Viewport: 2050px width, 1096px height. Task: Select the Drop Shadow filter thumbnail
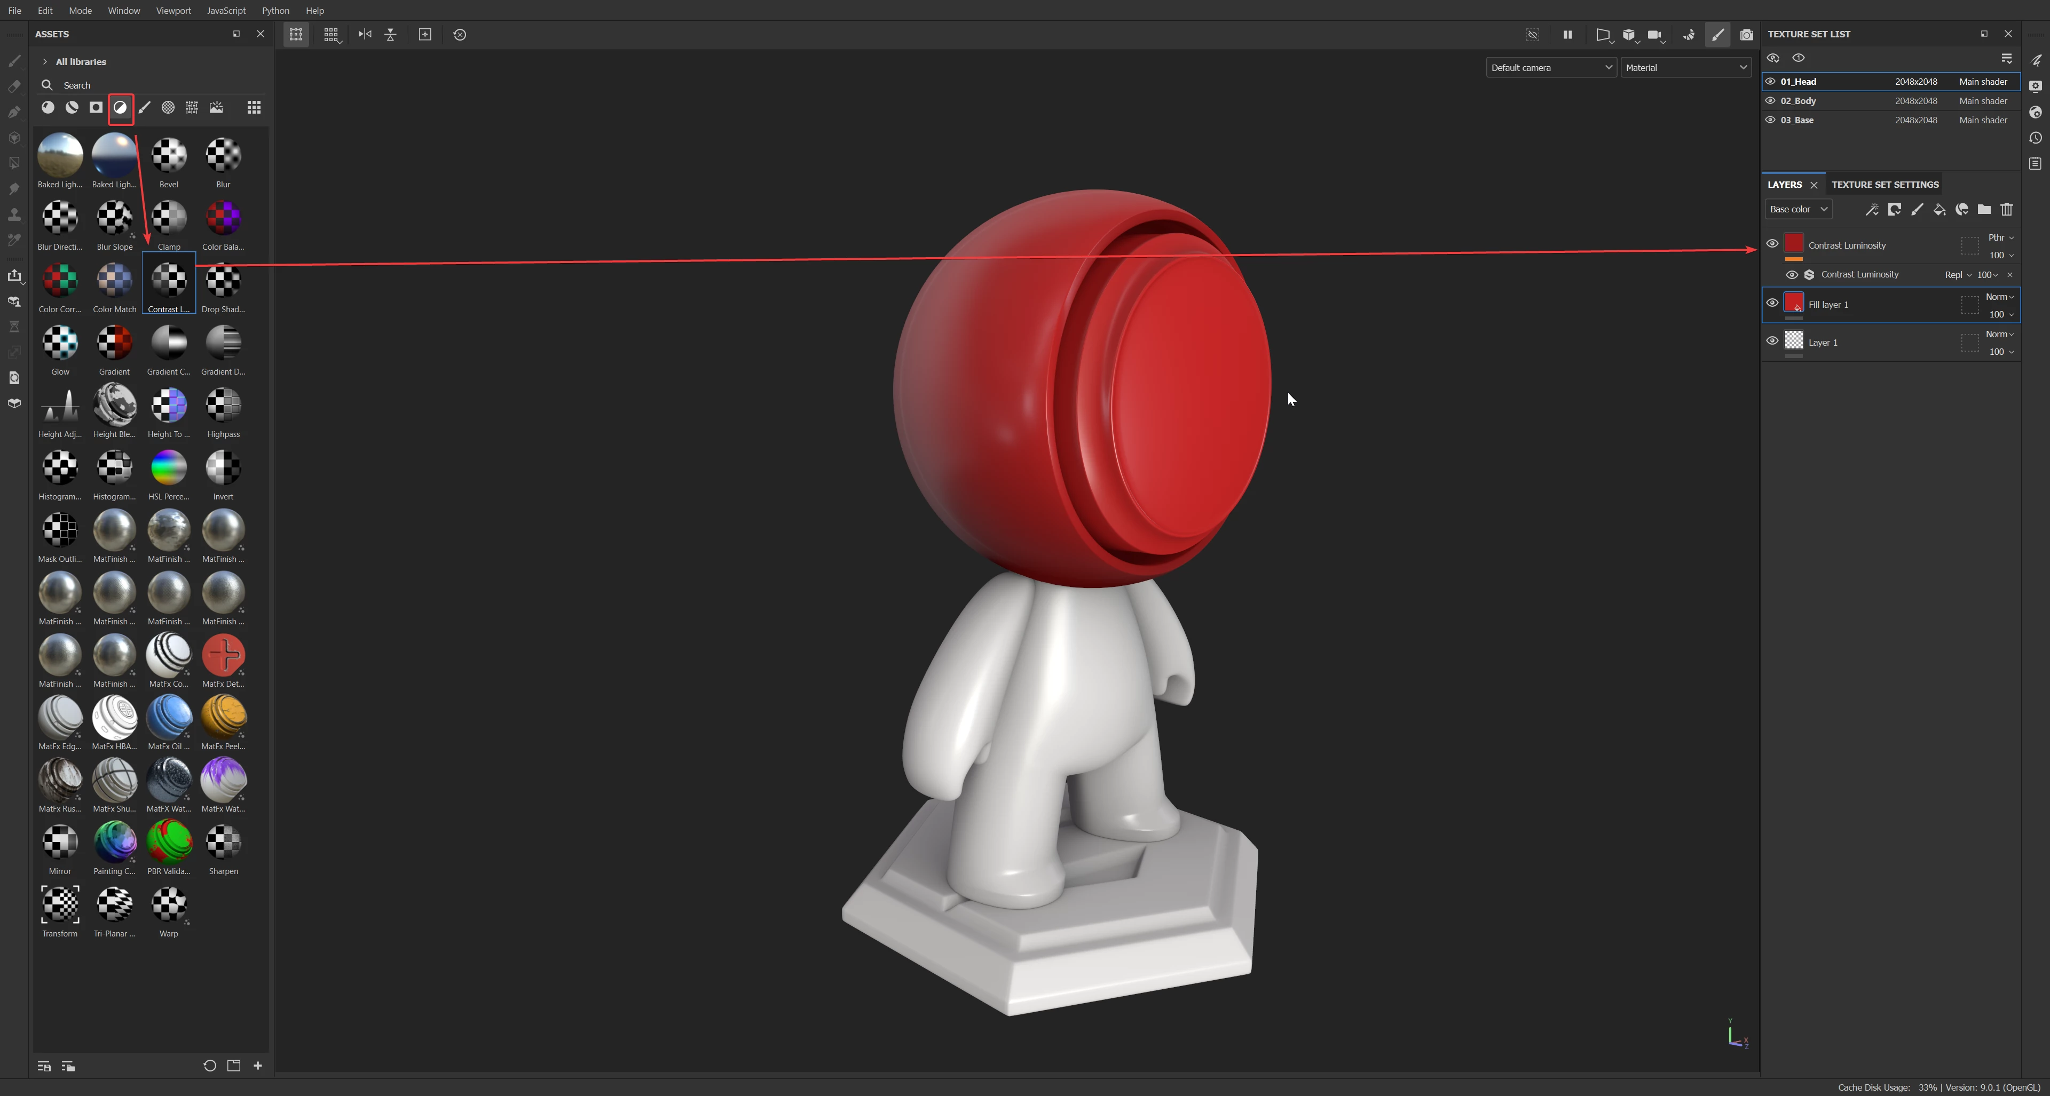[223, 282]
